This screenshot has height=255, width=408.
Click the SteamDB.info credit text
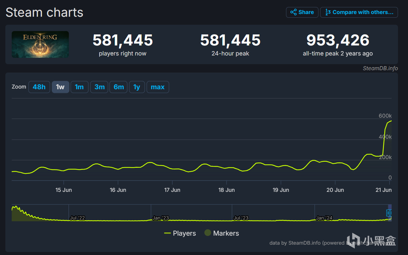(380, 68)
